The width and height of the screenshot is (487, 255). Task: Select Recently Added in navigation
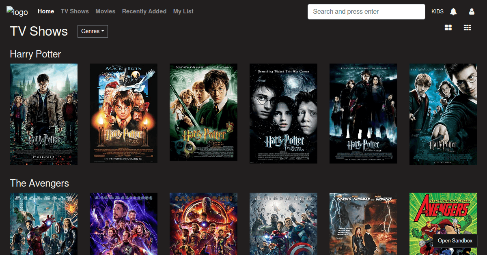pyautogui.click(x=144, y=11)
